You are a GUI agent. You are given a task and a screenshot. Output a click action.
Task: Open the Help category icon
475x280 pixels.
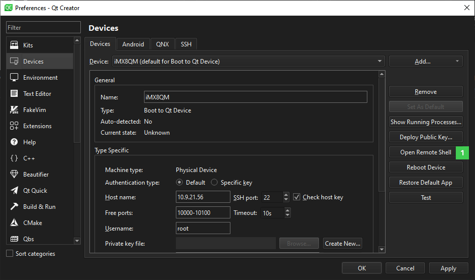[14, 142]
